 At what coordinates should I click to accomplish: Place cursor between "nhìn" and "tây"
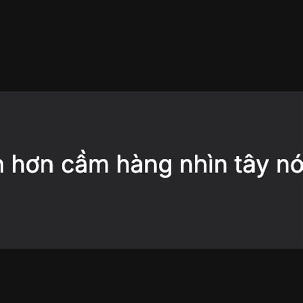click(231, 164)
